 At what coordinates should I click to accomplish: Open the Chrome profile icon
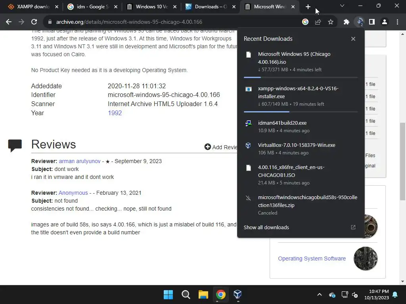click(x=385, y=22)
